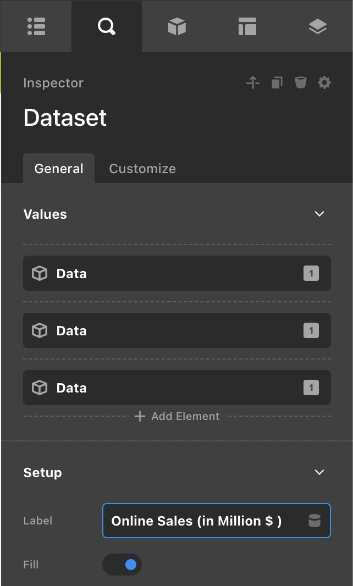Click database icon in Label field
This screenshot has height=586, width=353.
[314, 521]
